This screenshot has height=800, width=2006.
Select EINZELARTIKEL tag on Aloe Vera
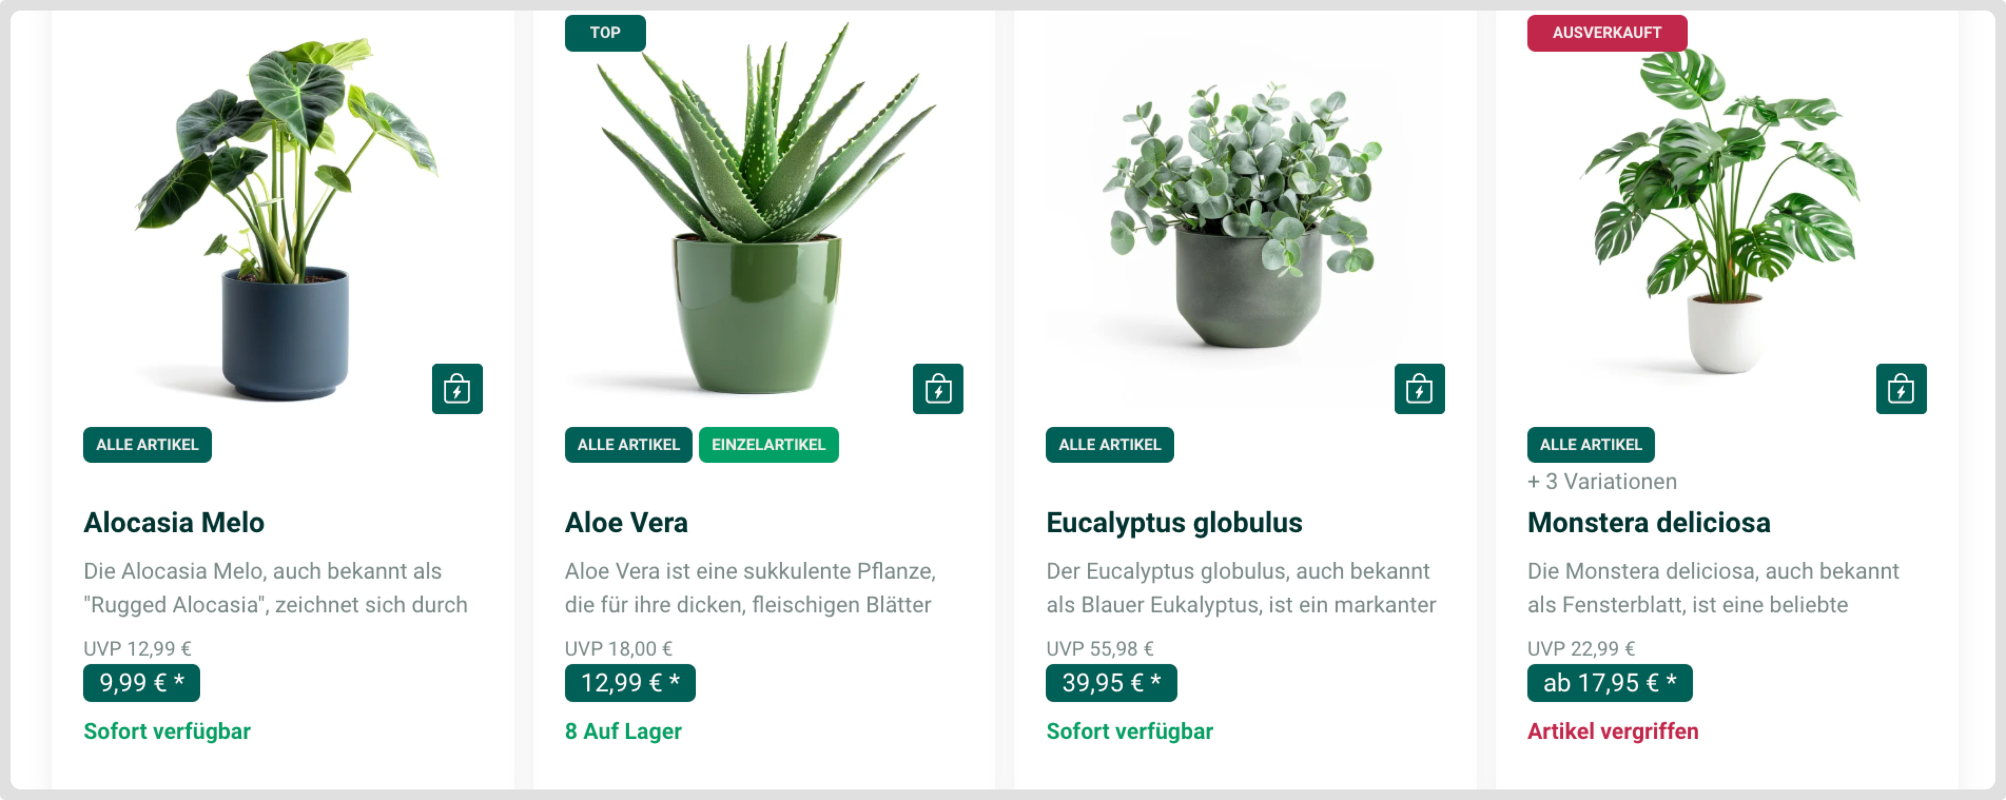point(768,445)
